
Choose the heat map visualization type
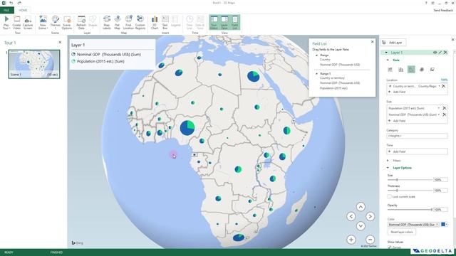(422, 70)
